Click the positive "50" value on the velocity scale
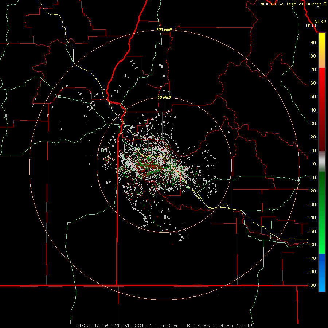This screenshot has height=328, width=328. point(313,97)
